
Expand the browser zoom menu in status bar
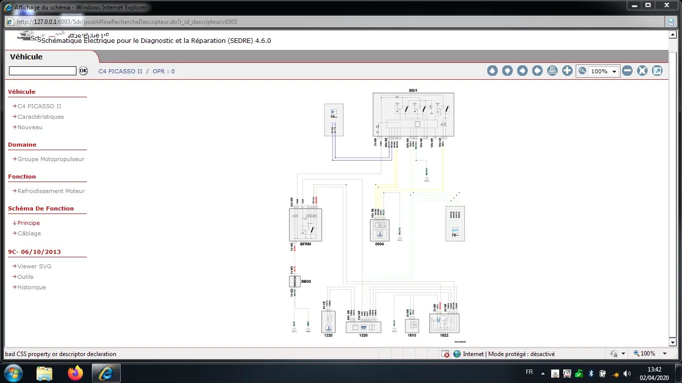pos(665,354)
